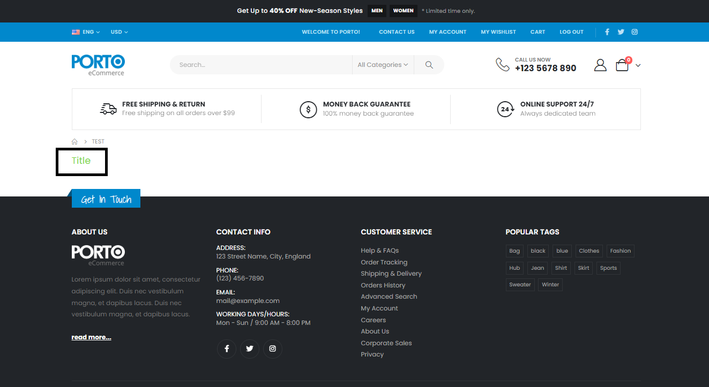Image resolution: width=709 pixels, height=387 pixels.
Task: Expand the All Categories dropdown
Action: pyautogui.click(x=383, y=65)
